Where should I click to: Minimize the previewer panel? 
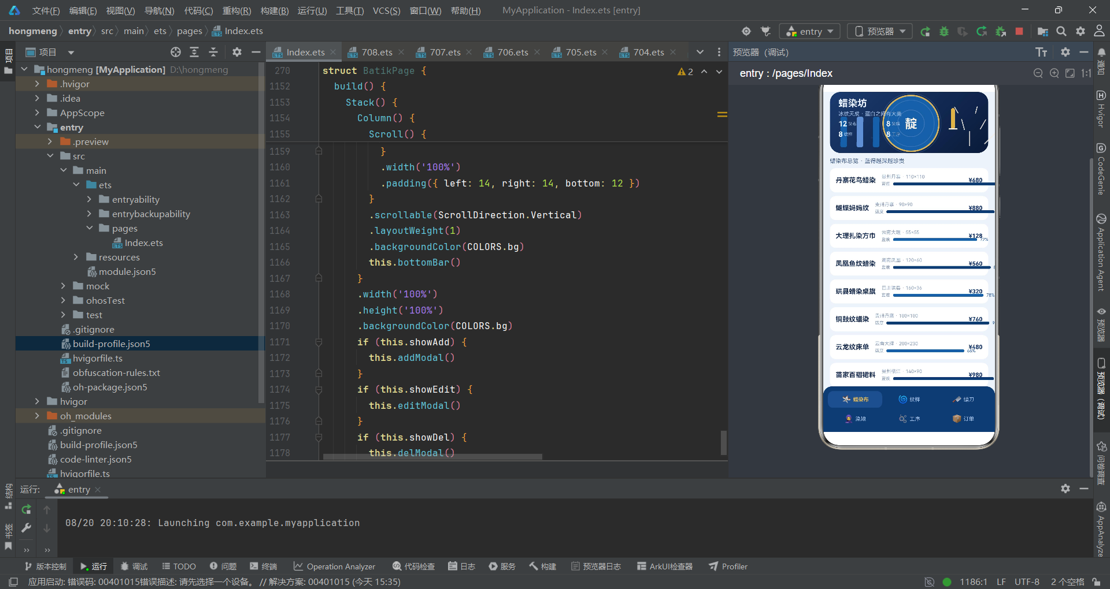(1084, 52)
